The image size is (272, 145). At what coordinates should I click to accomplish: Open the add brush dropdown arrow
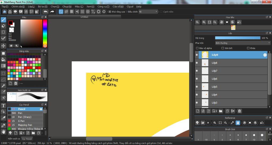pyautogui.click(x=24, y=133)
